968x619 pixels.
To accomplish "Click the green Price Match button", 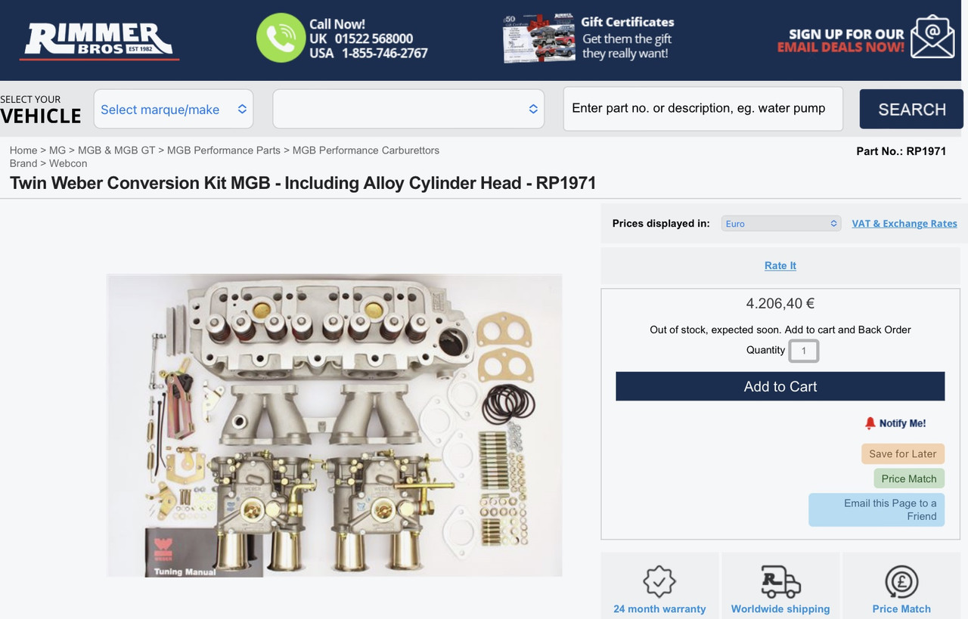I will tap(909, 478).
